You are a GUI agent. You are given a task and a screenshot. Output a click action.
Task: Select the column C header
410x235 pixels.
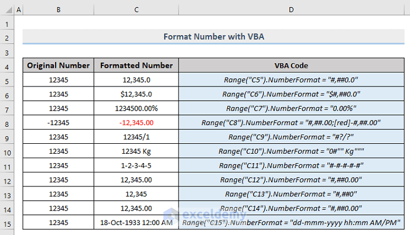(136, 10)
